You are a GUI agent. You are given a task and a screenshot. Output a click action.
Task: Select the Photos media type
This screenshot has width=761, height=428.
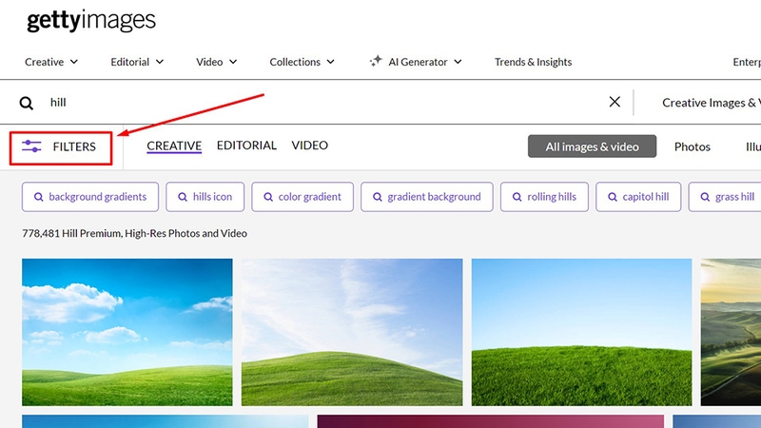[693, 146]
